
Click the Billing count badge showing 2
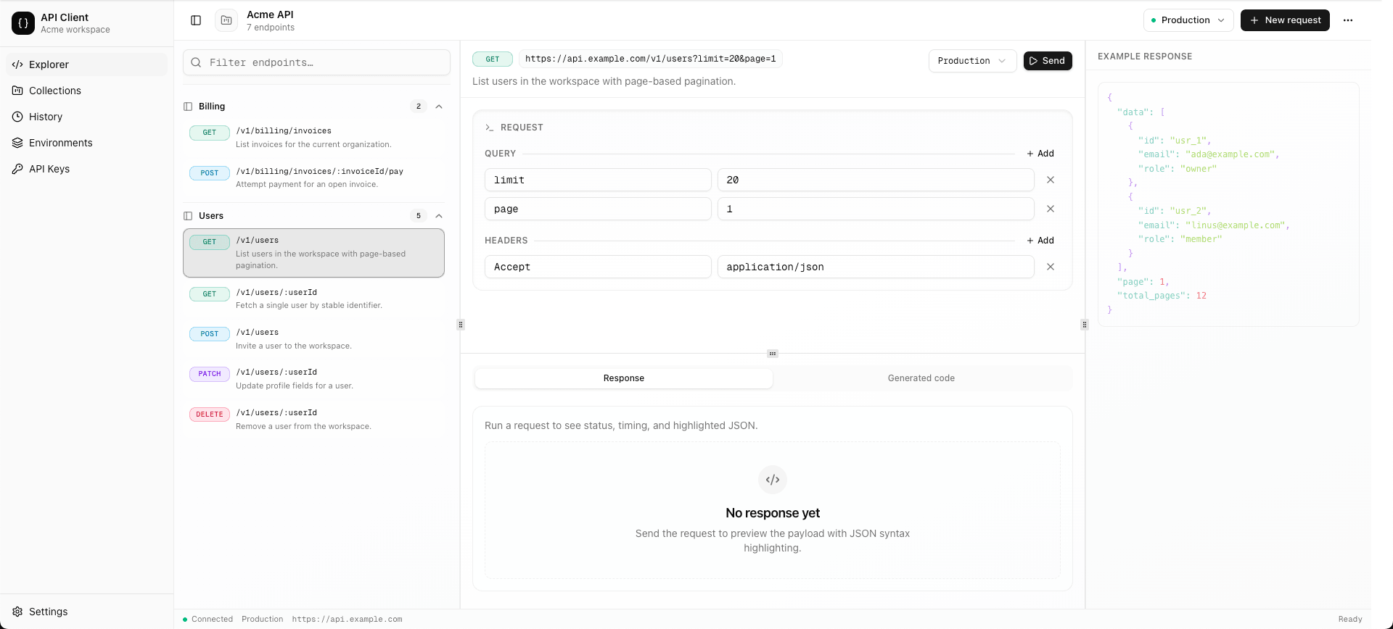419,107
